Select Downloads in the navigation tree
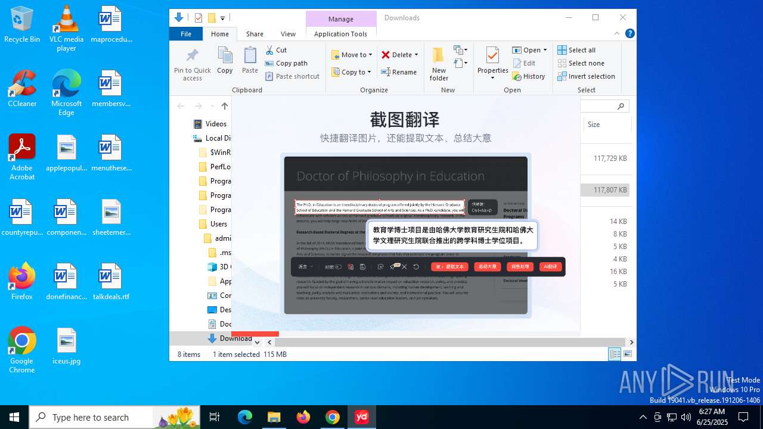This screenshot has width=763, height=429. 231,338
